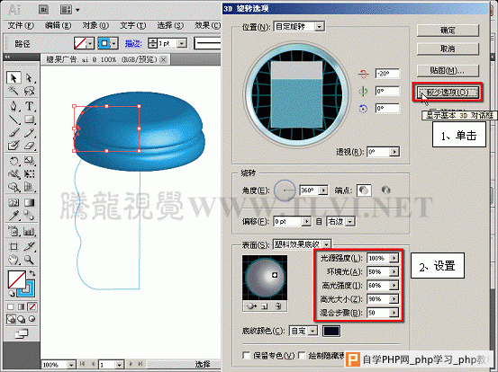Screen dimensions: 498x372
Task: Open the 底纹颜色 dropdown
Action: [x=303, y=332]
